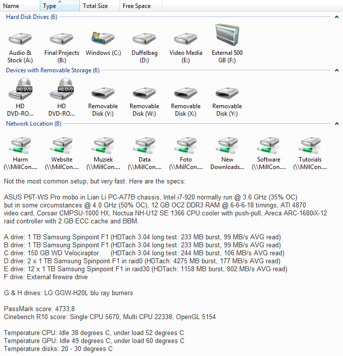Viewport: 343px width, 356px height.
Task: Open the Windows (C:) drive icon
Action: click(103, 40)
